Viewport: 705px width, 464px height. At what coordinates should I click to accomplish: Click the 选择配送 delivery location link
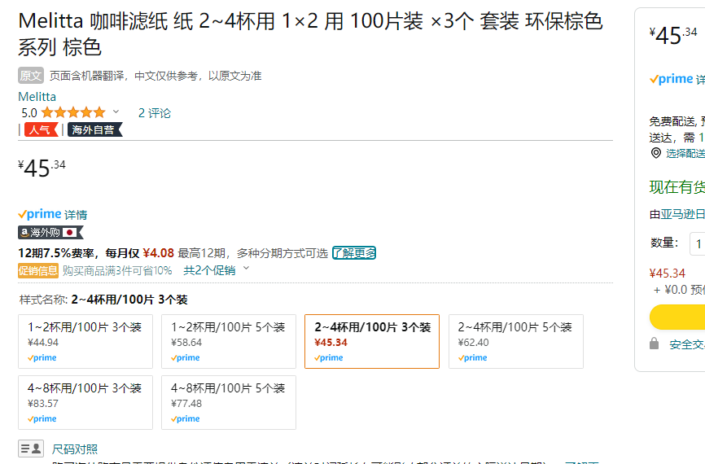click(x=685, y=154)
